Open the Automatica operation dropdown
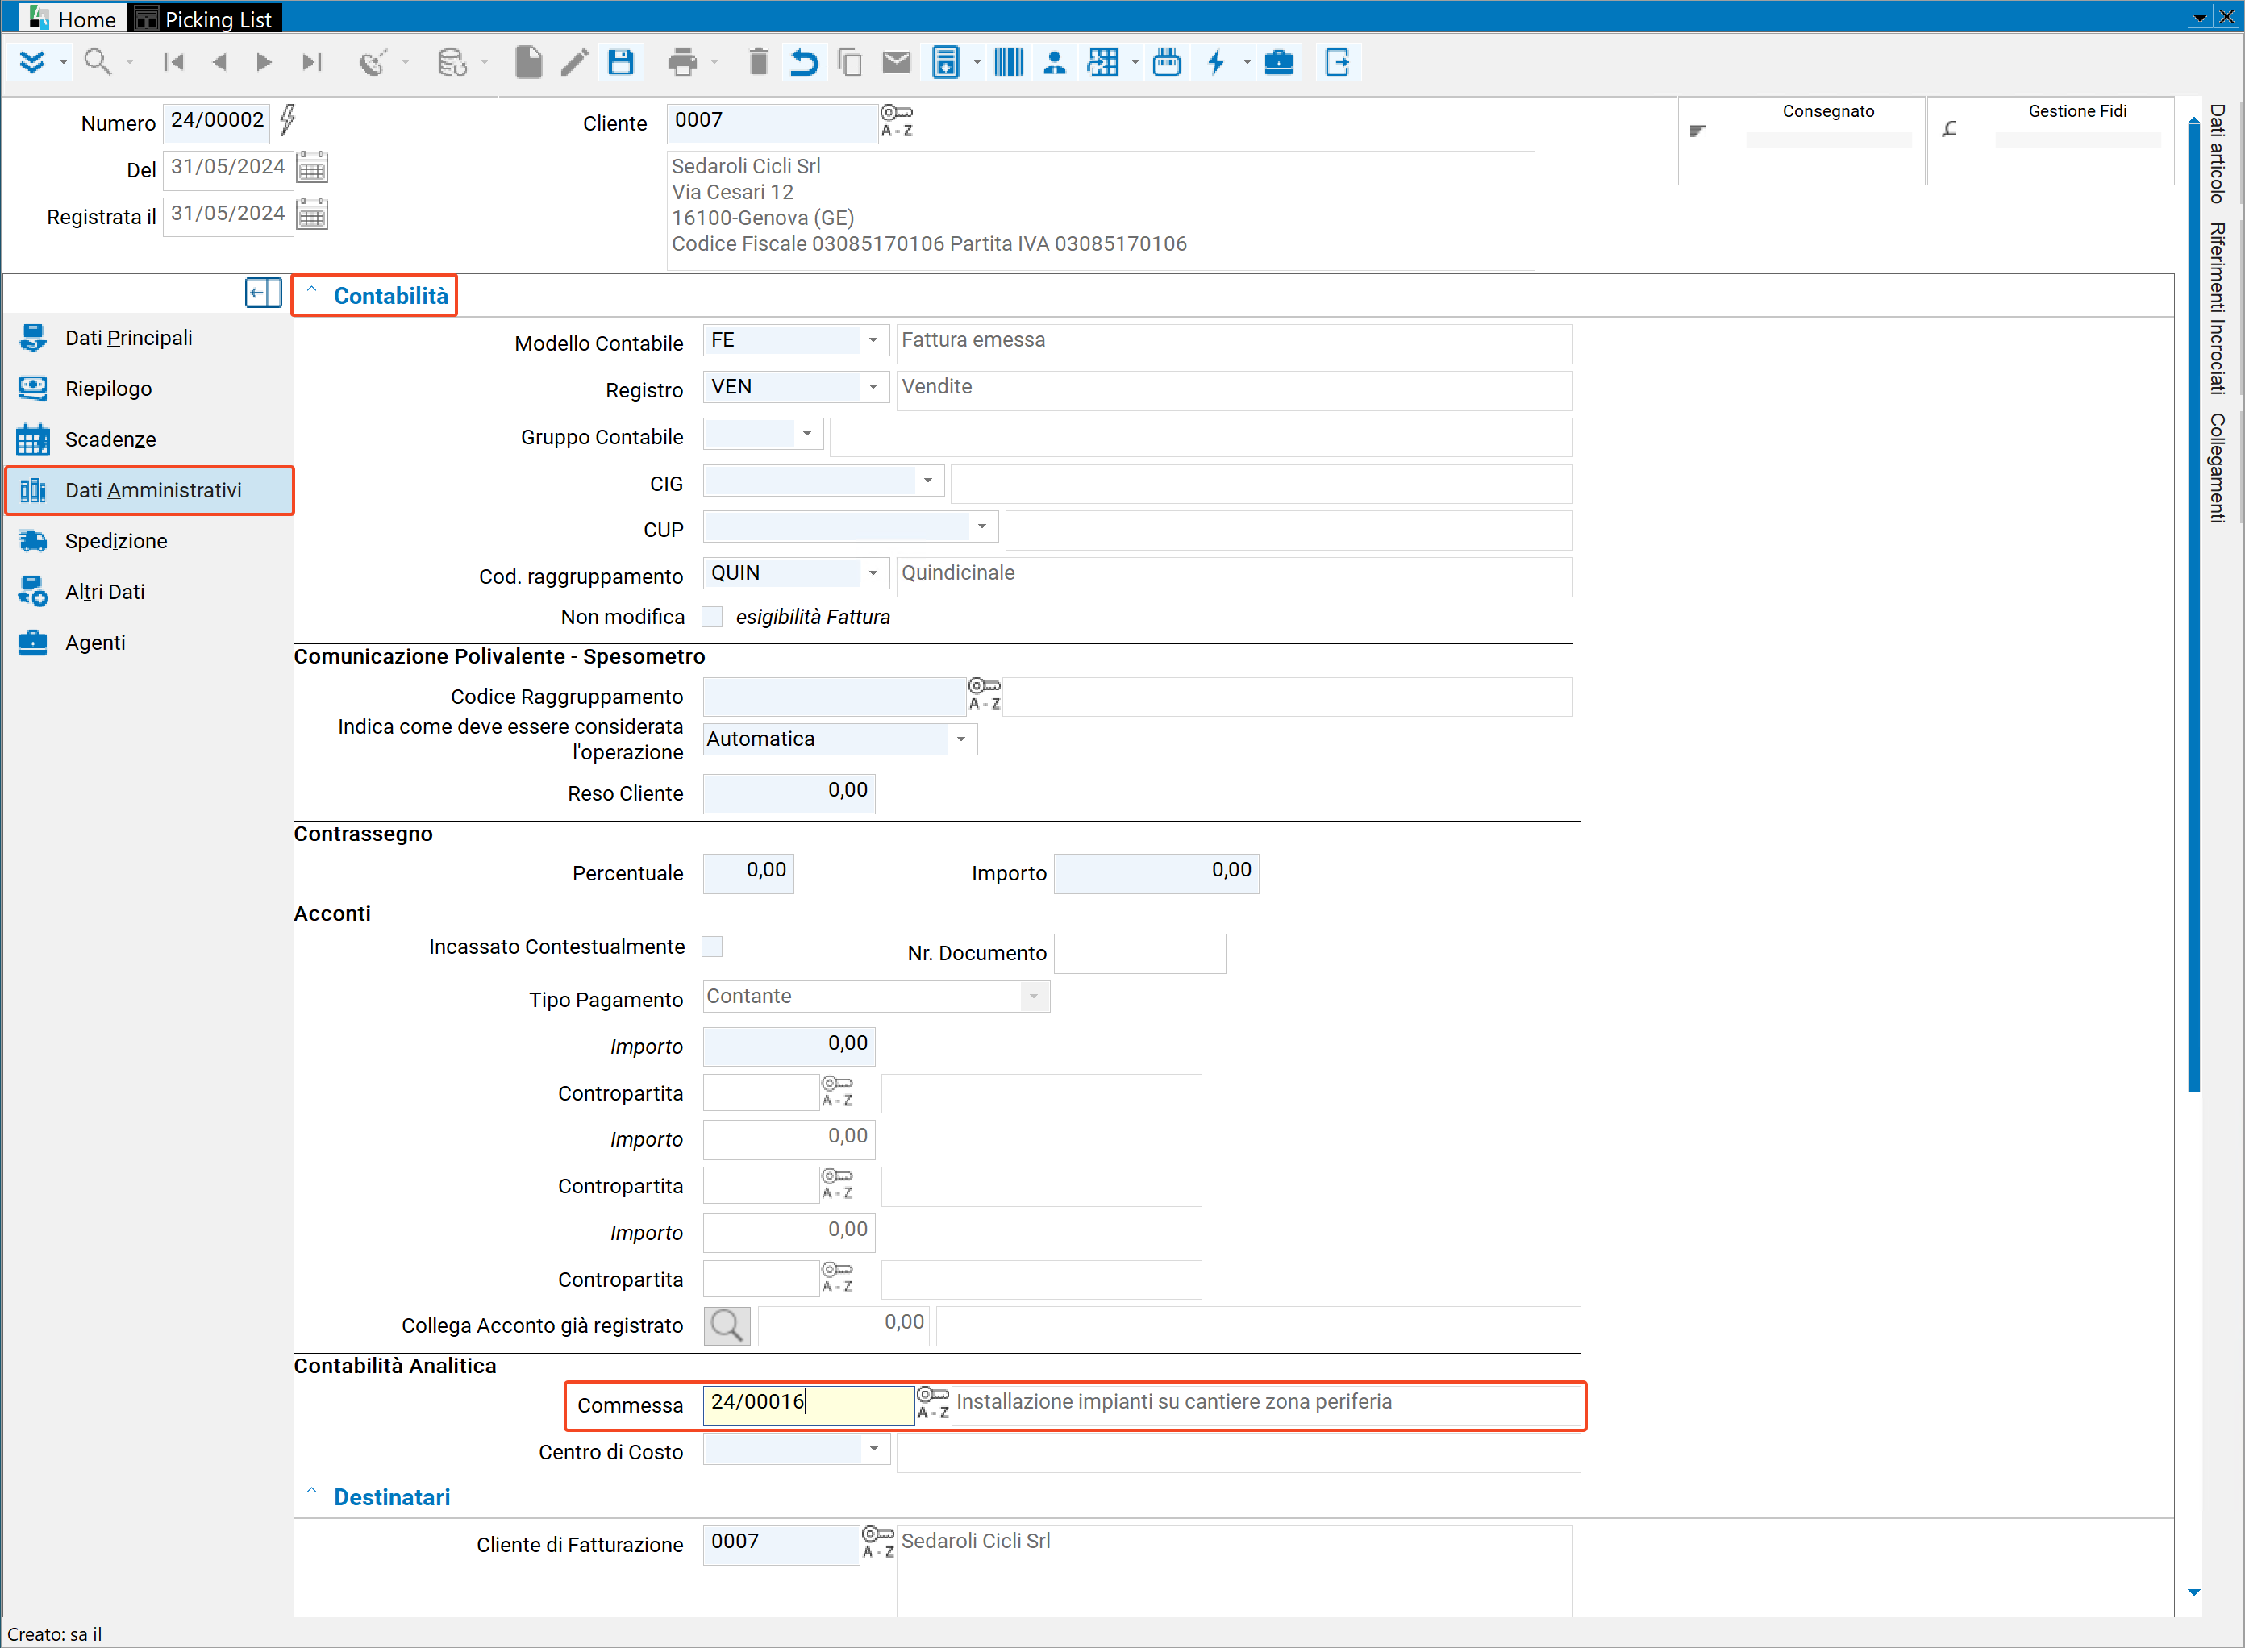Screen dimensions: 2245x1648 point(961,739)
